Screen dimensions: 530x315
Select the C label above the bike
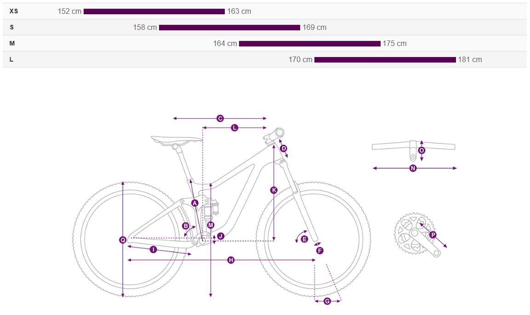coord(220,119)
